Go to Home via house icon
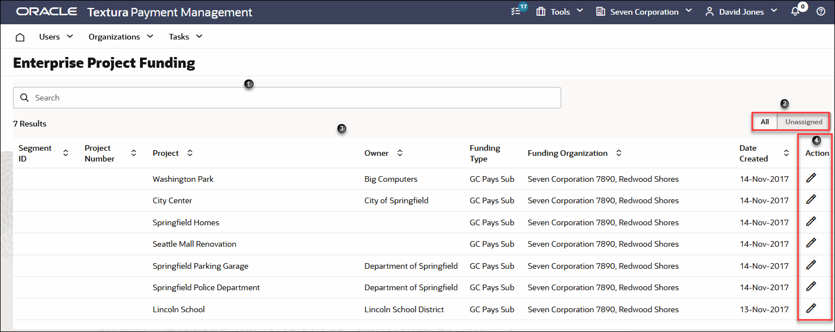835x332 pixels. pyautogui.click(x=20, y=37)
